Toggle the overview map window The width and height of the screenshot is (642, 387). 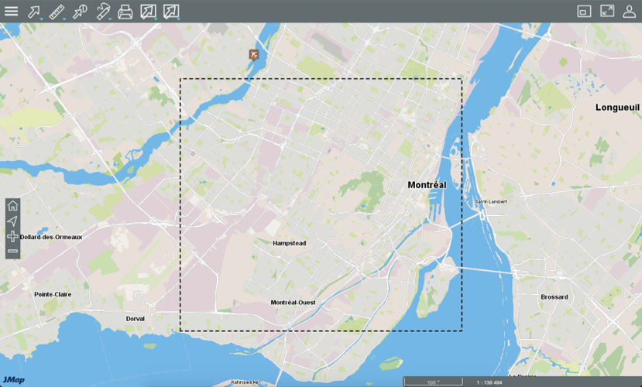(584, 11)
